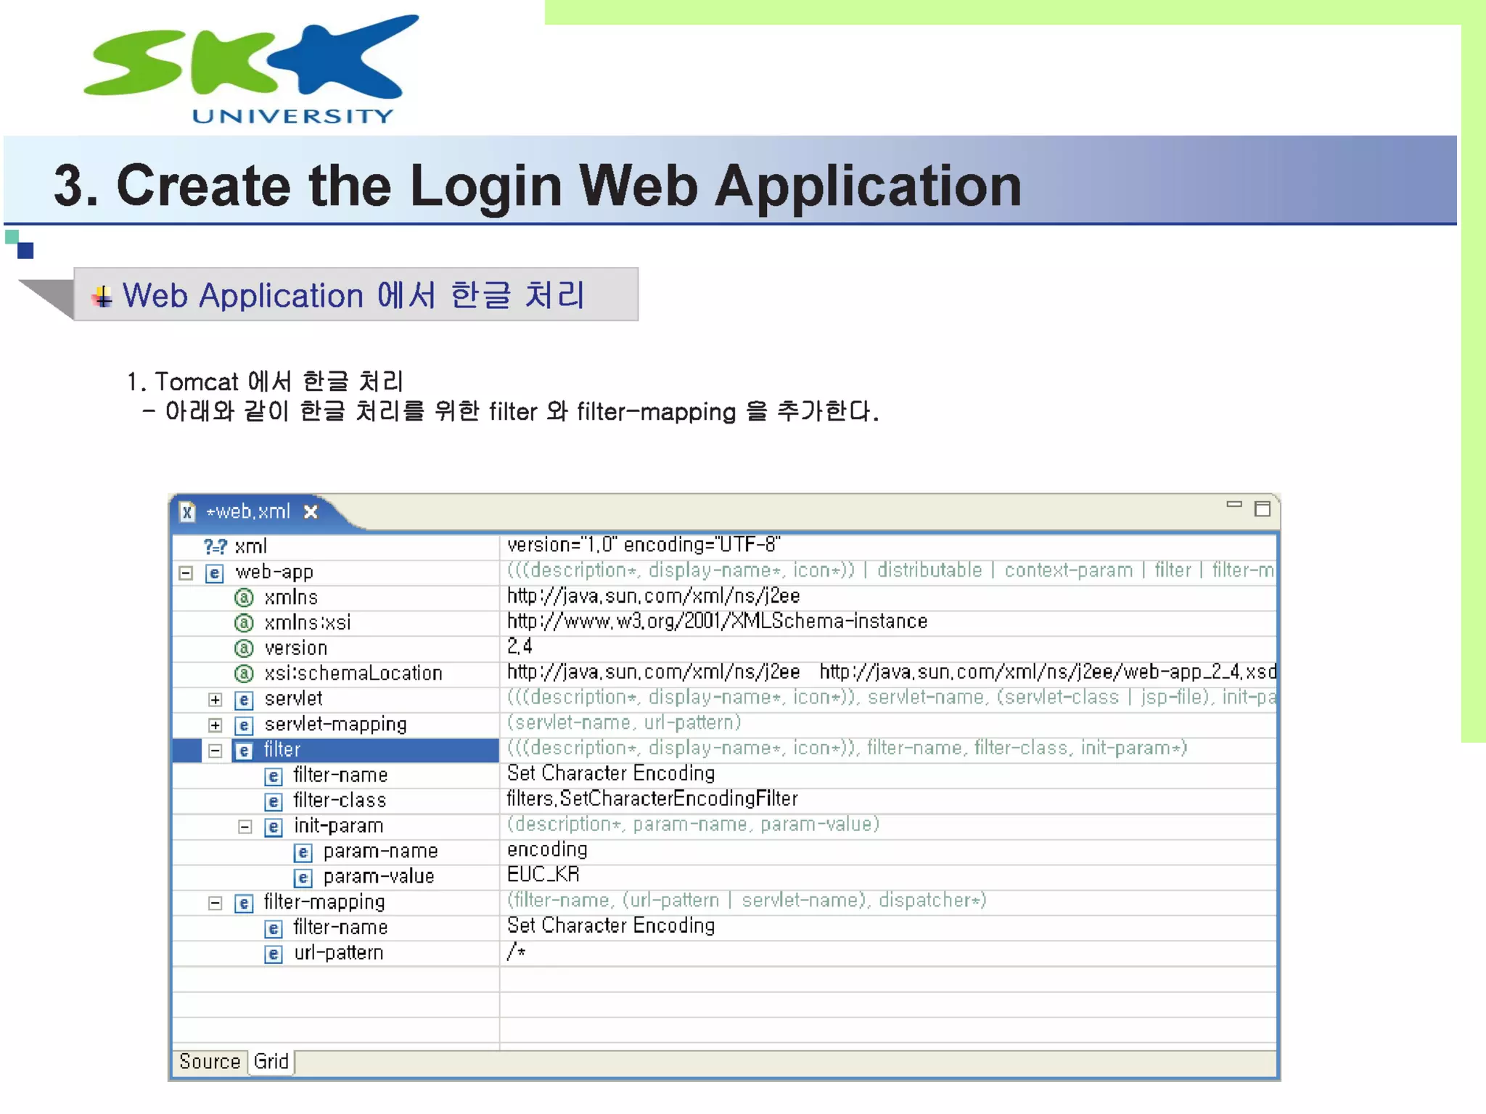1486x1114 pixels.
Task: Expand the servlet-mapping node
Action: coord(215,725)
